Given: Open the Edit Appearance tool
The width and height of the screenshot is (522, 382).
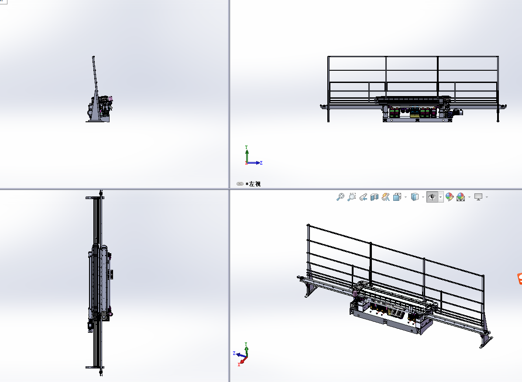Looking at the screenshot, I should (450, 197).
